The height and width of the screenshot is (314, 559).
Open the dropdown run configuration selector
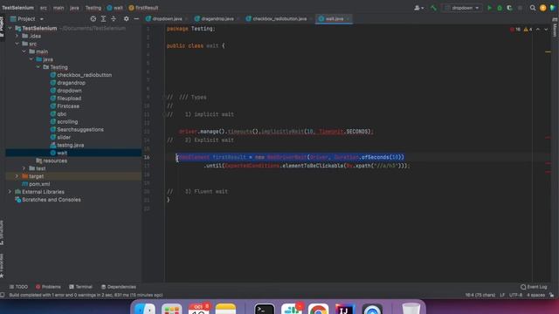tap(462, 8)
